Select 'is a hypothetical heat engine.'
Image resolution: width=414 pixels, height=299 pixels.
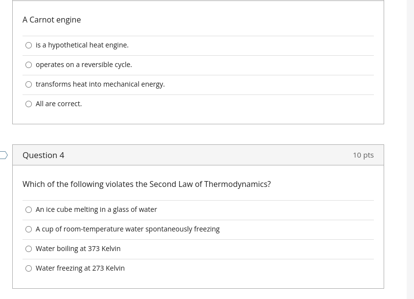(28, 45)
